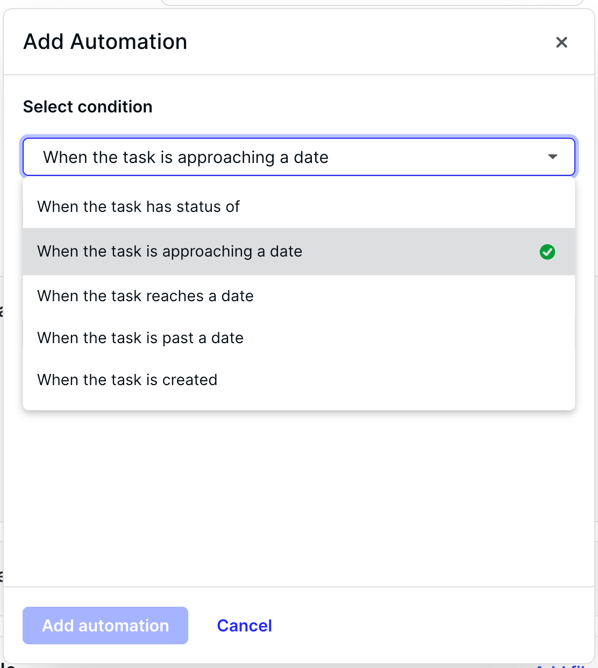Open the Select condition combo box

299,157
